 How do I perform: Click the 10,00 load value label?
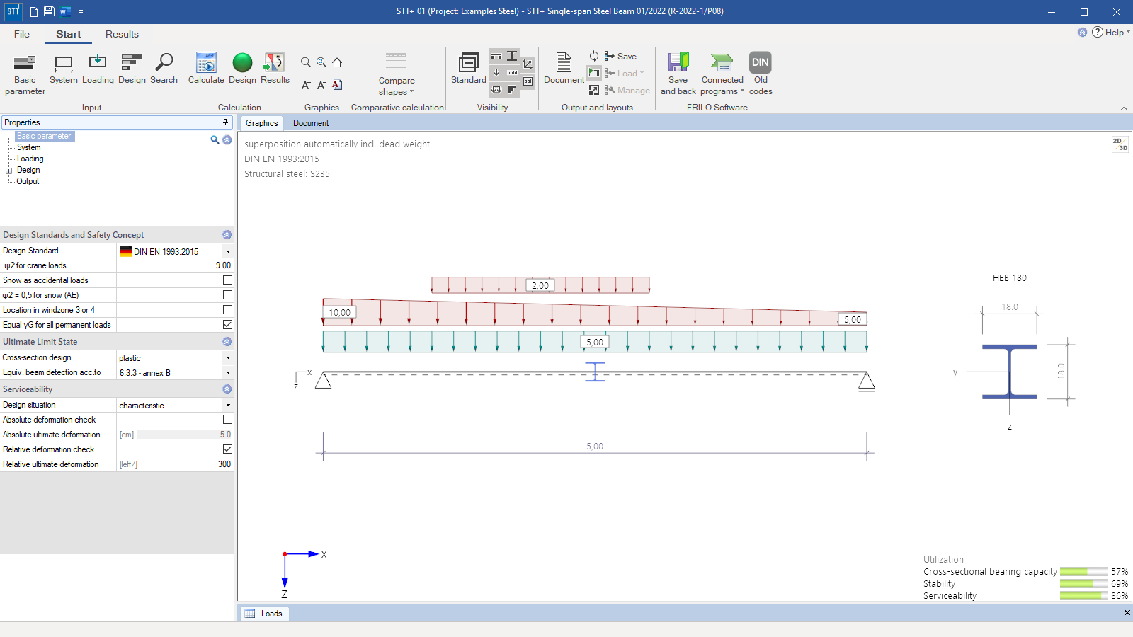click(x=339, y=312)
